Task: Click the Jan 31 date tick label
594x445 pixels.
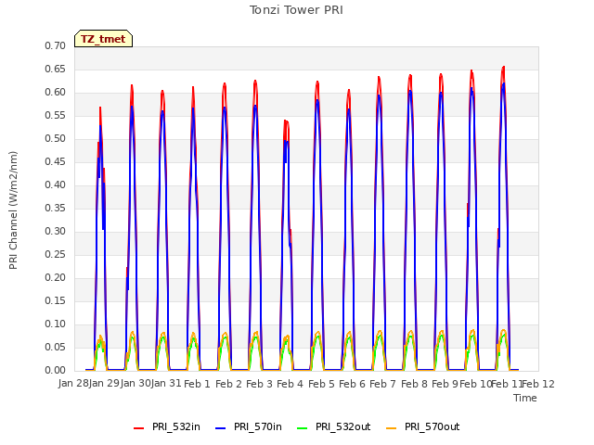Action: pyautogui.click(x=166, y=384)
